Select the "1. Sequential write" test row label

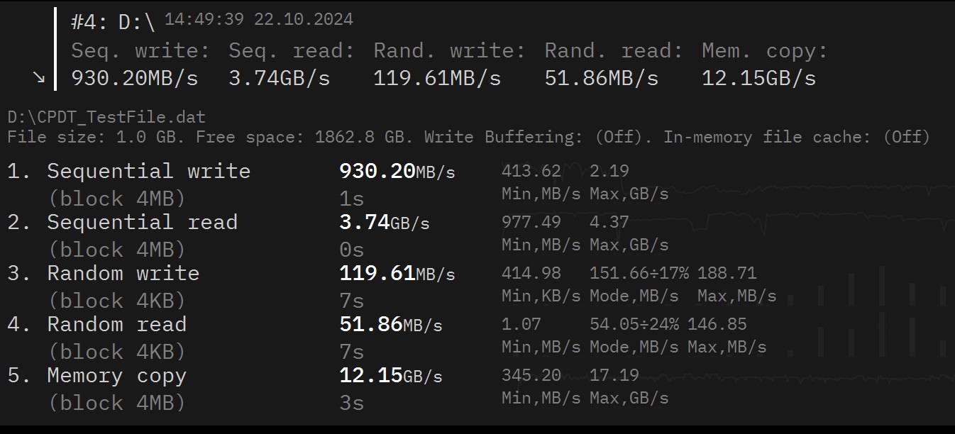click(128, 172)
